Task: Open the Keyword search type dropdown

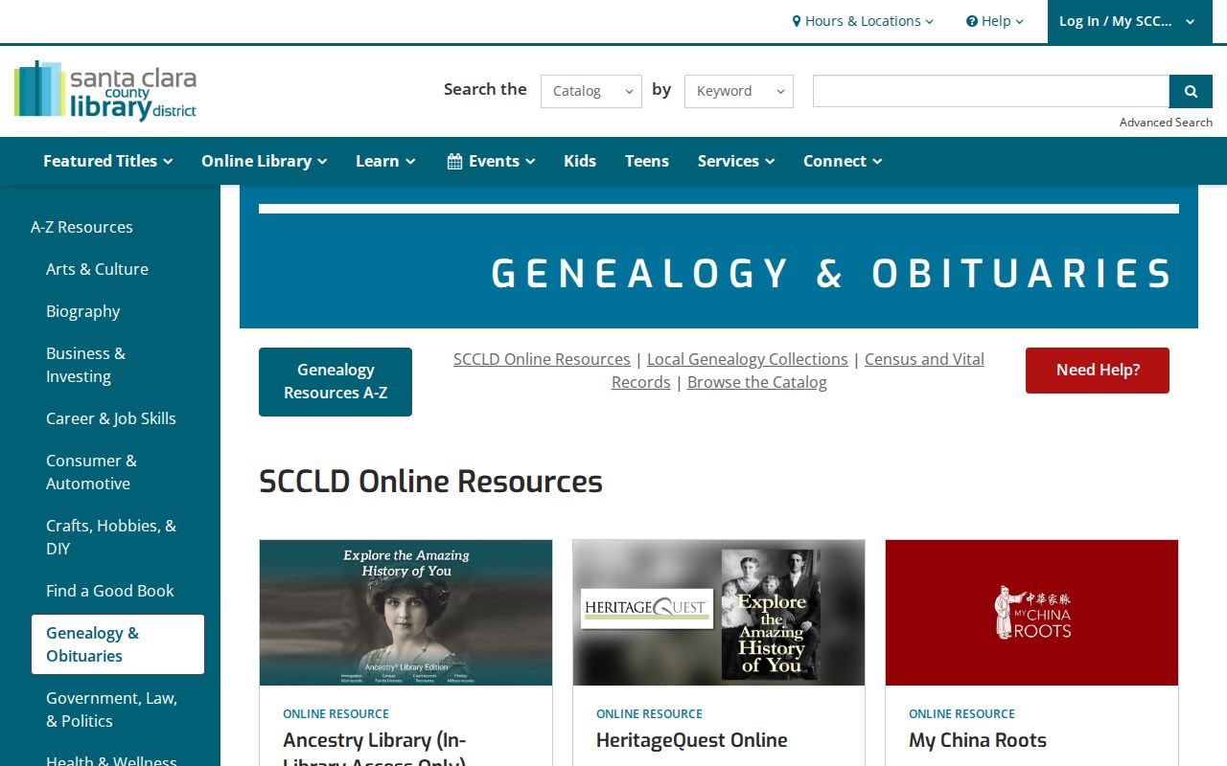Action: click(x=739, y=91)
